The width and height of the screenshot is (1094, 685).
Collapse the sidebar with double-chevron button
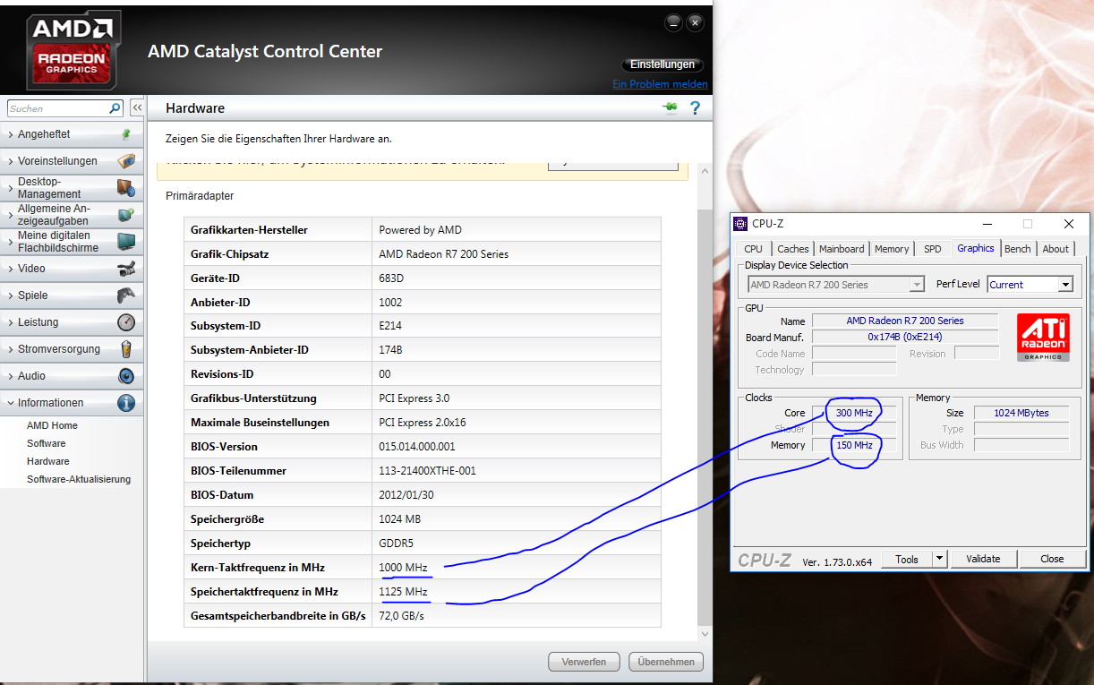pos(137,108)
